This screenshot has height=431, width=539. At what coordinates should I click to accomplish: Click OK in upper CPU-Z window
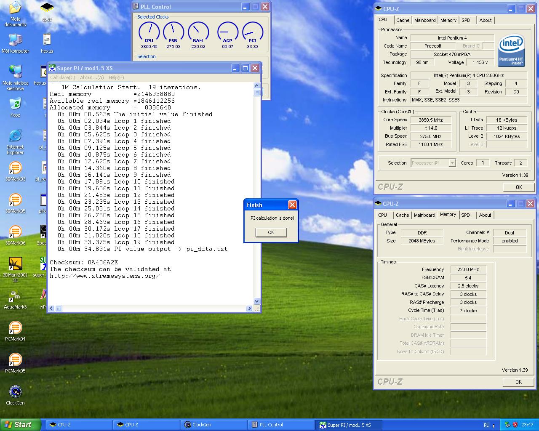[x=519, y=187]
